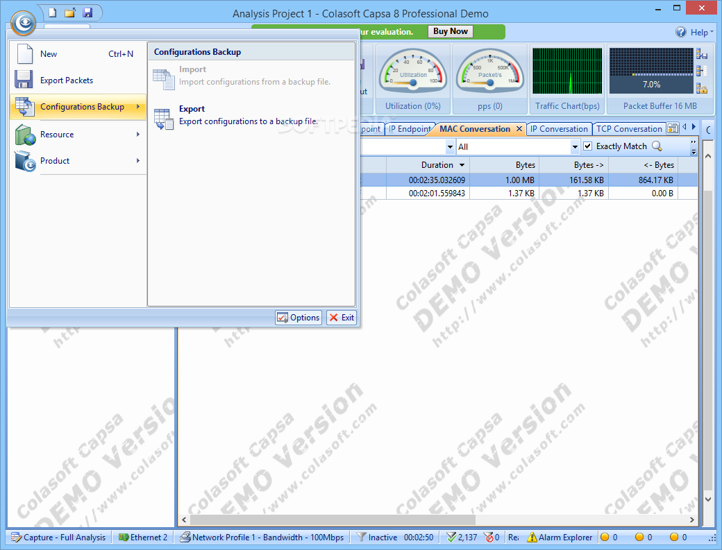The height and width of the screenshot is (550, 722).
Task: Open the filter text dropdown arrow
Action: coord(450,147)
